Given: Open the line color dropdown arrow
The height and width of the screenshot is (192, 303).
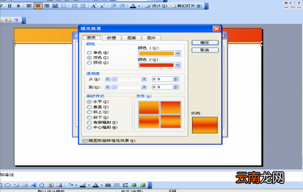Looking at the screenshot, I should 89,185.
